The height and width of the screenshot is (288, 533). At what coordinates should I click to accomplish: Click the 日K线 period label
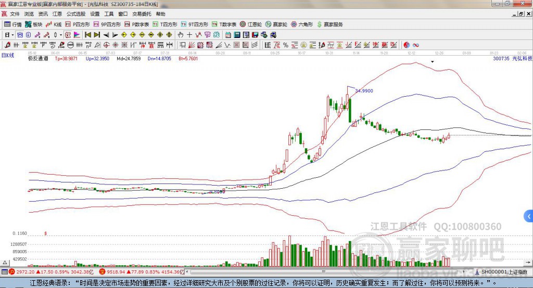tap(8, 55)
